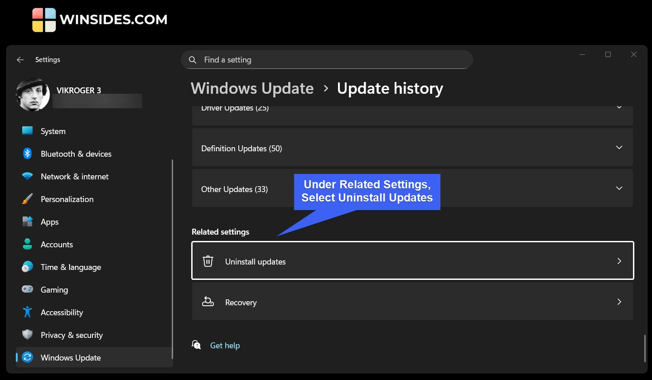The image size is (652, 380).
Task: Select the Privacy & security shield icon
Action: tap(27, 335)
